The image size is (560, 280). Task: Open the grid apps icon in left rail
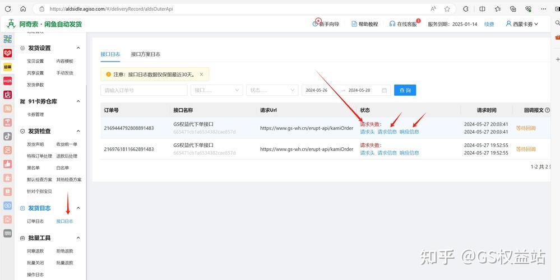[x=7, y=39]
